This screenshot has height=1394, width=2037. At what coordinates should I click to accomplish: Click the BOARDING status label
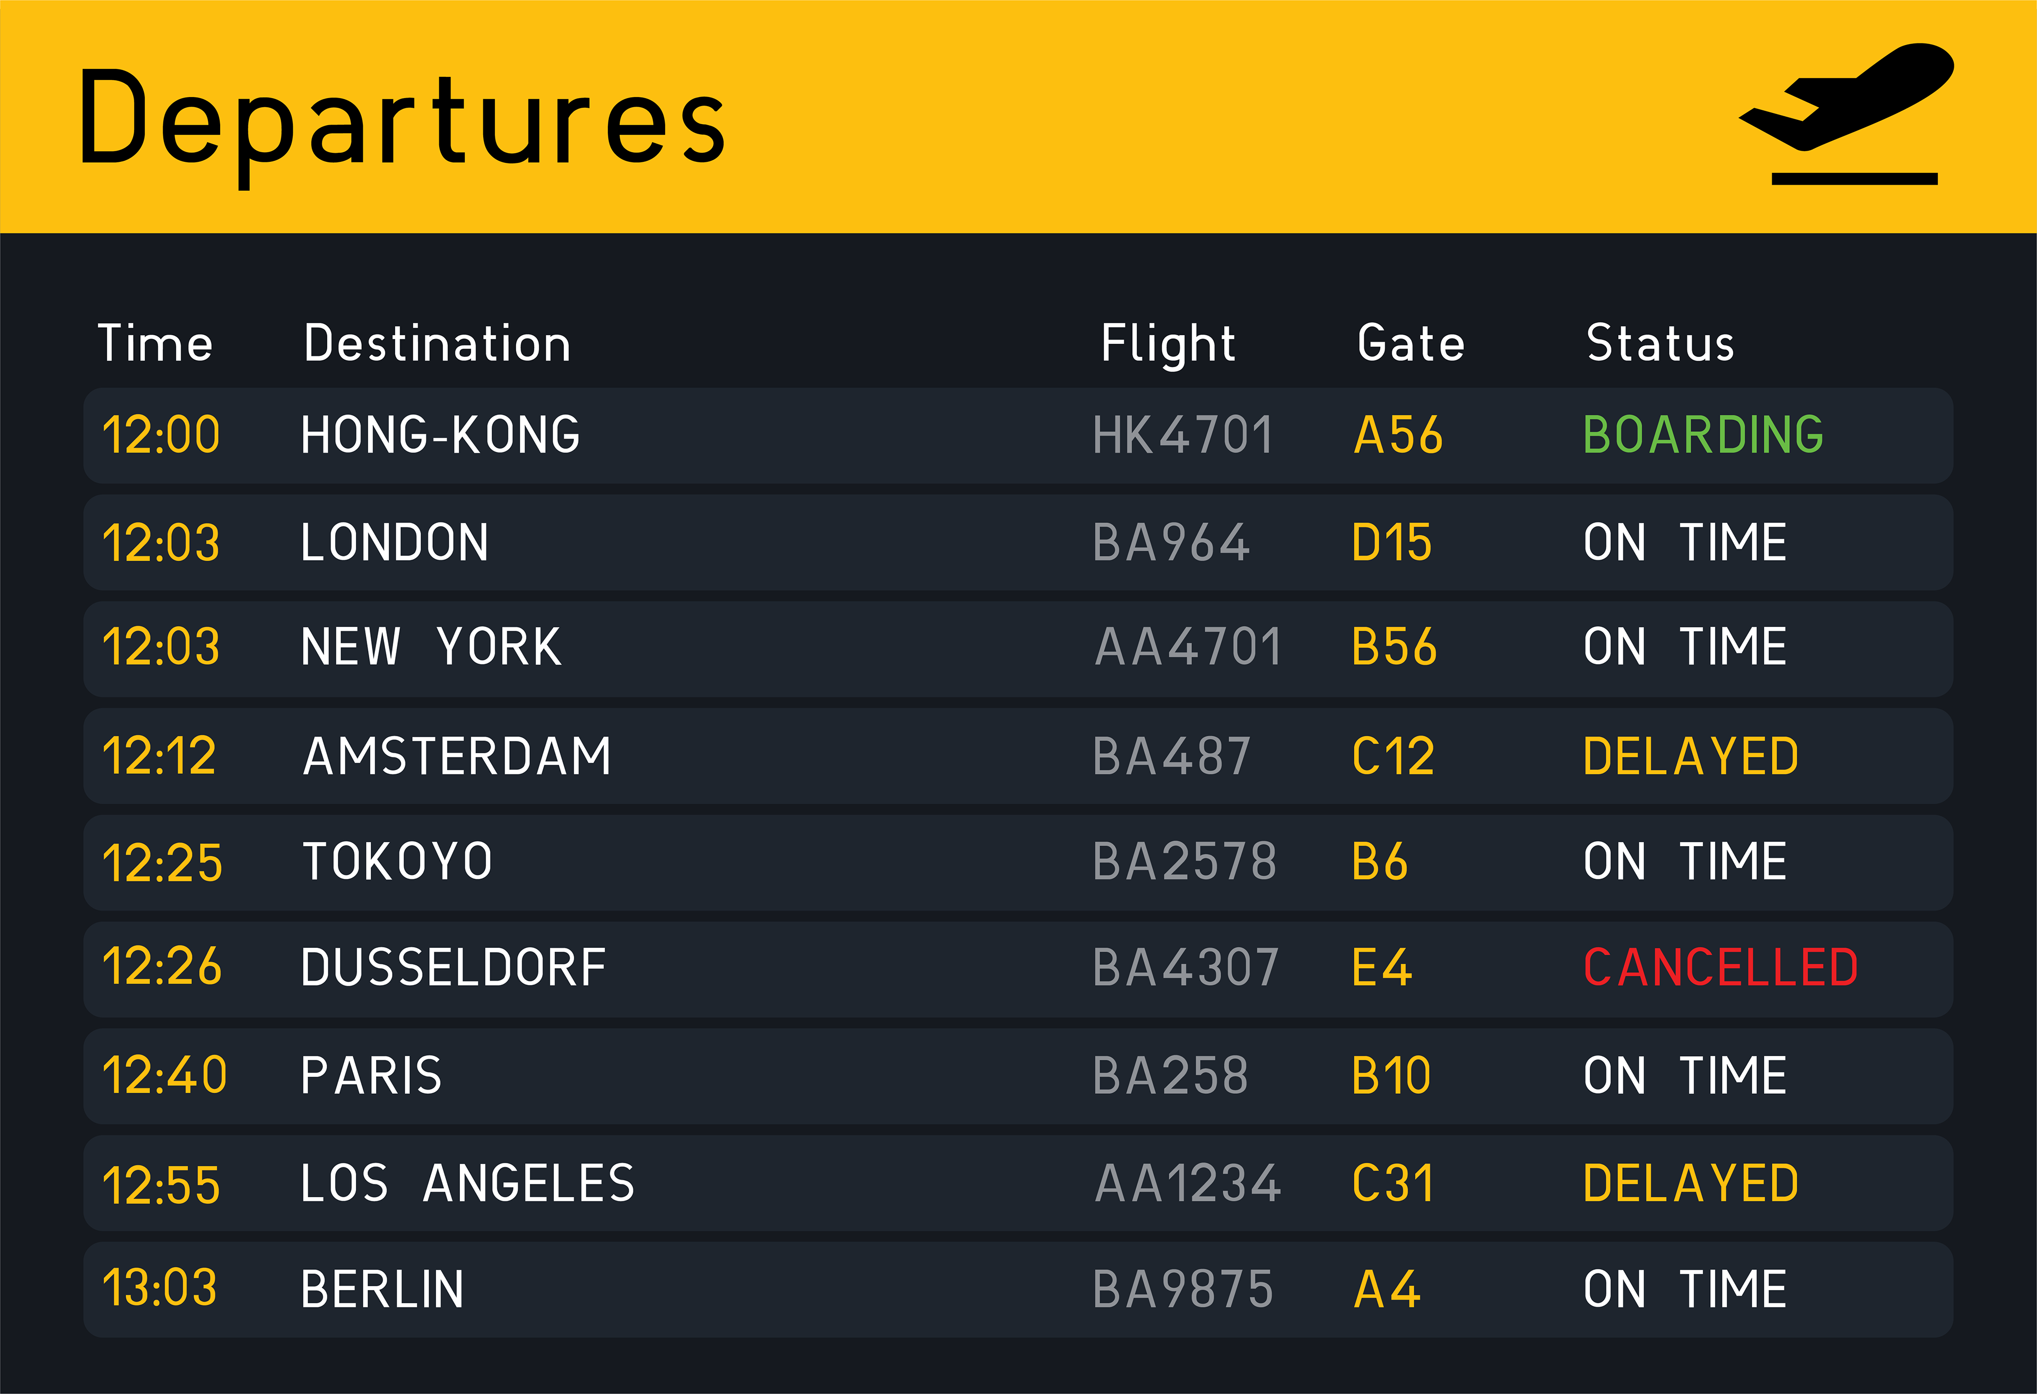1703,435
